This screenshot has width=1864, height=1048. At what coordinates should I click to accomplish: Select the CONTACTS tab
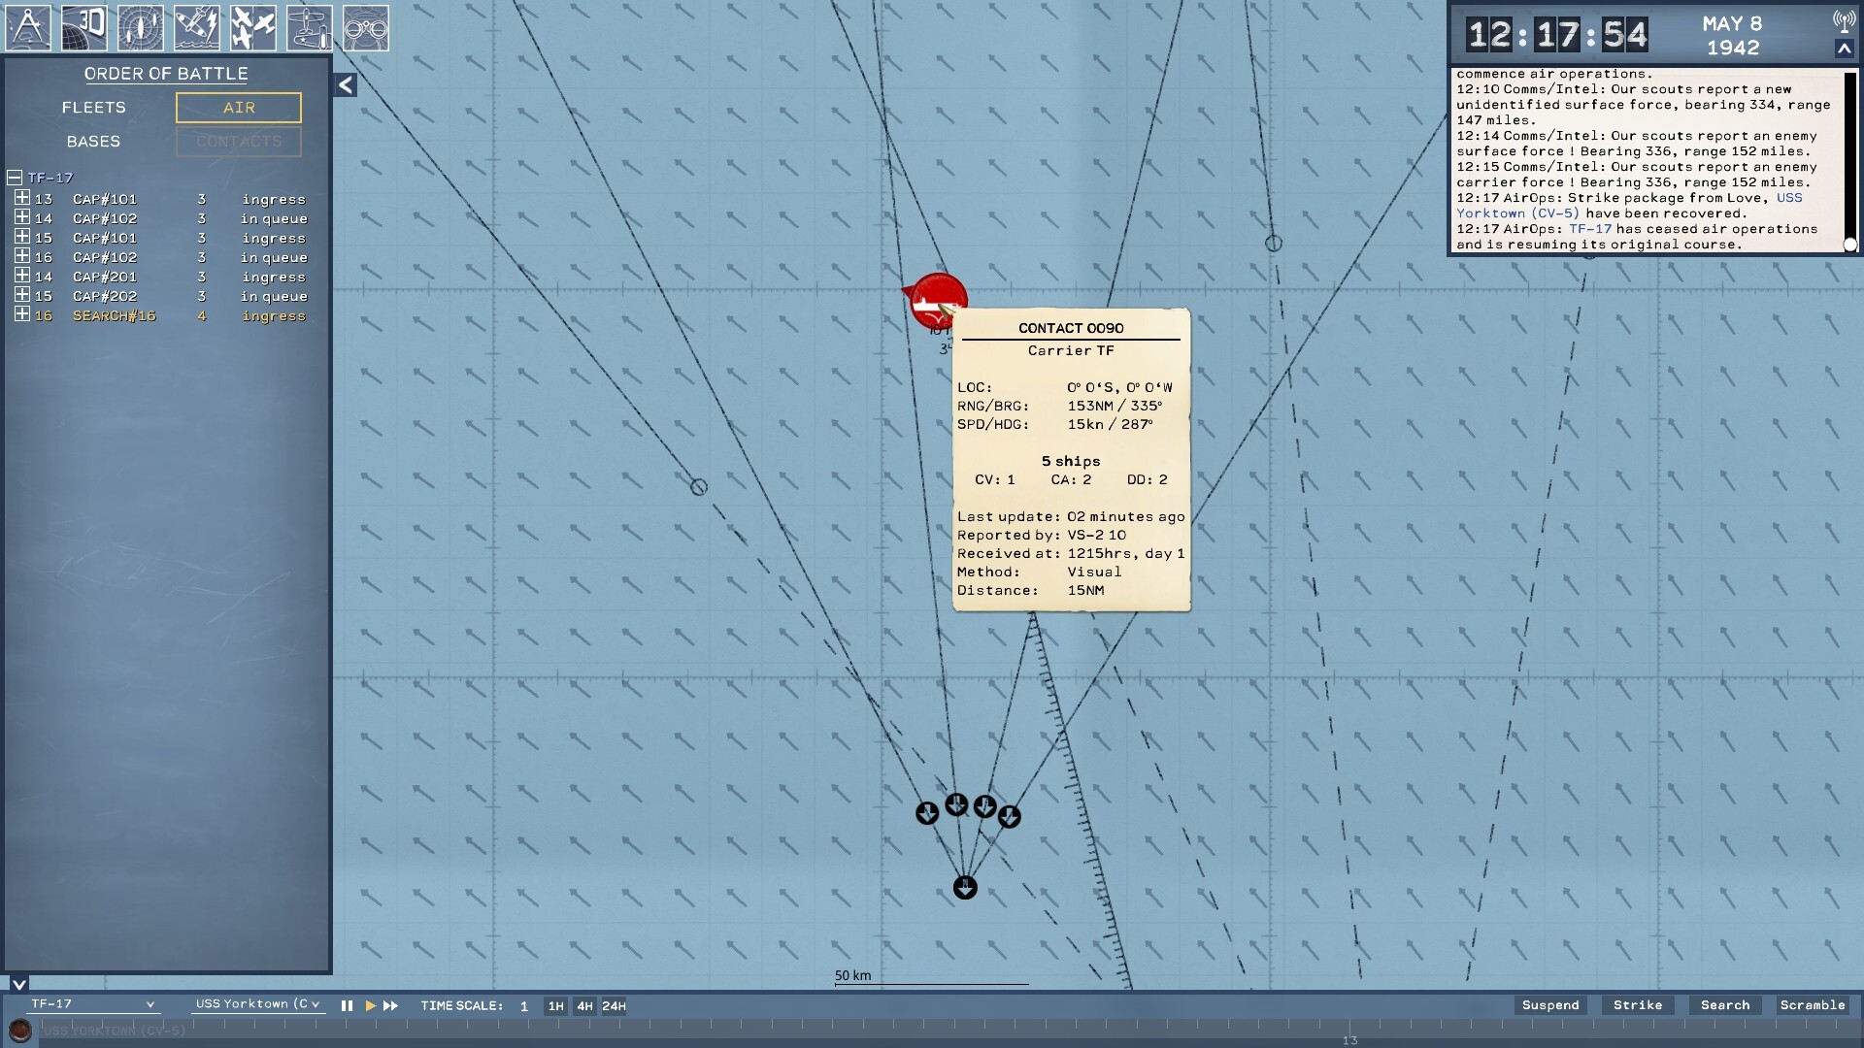click(239, 142)
